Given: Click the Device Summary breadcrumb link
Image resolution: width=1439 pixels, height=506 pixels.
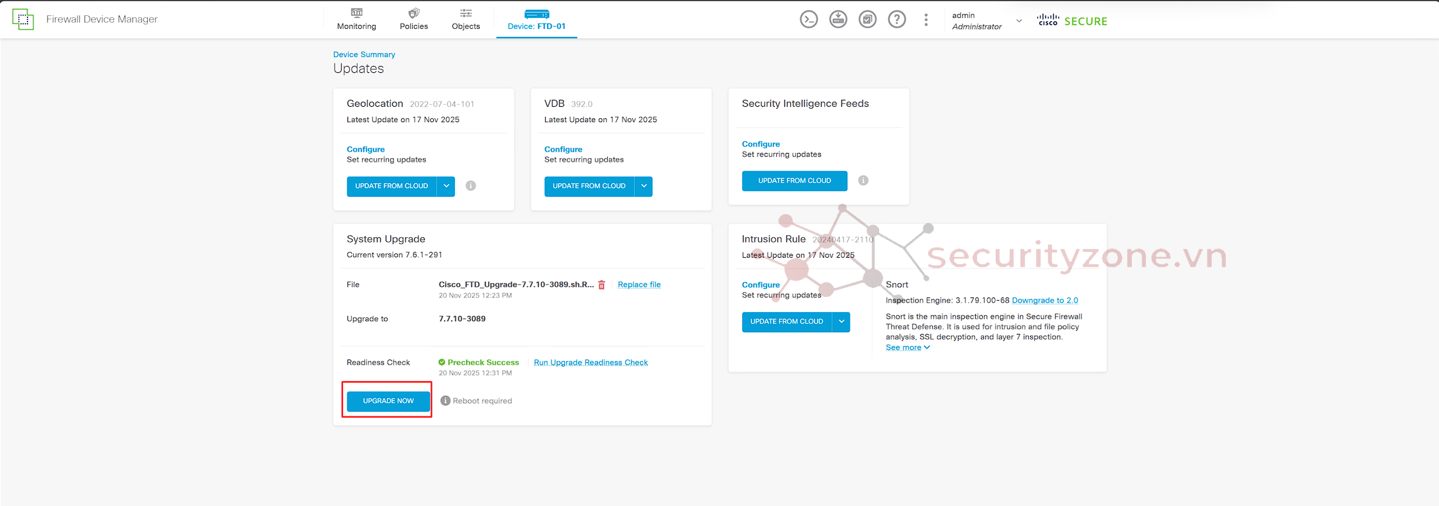Looking at the screenshot, I should 364,54.
